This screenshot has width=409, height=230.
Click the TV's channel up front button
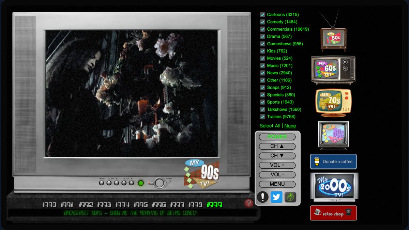pyautogui.click(x=132, y=183)
